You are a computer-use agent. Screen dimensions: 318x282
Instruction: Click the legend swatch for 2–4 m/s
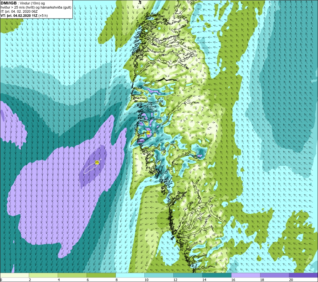click(43, 275)
